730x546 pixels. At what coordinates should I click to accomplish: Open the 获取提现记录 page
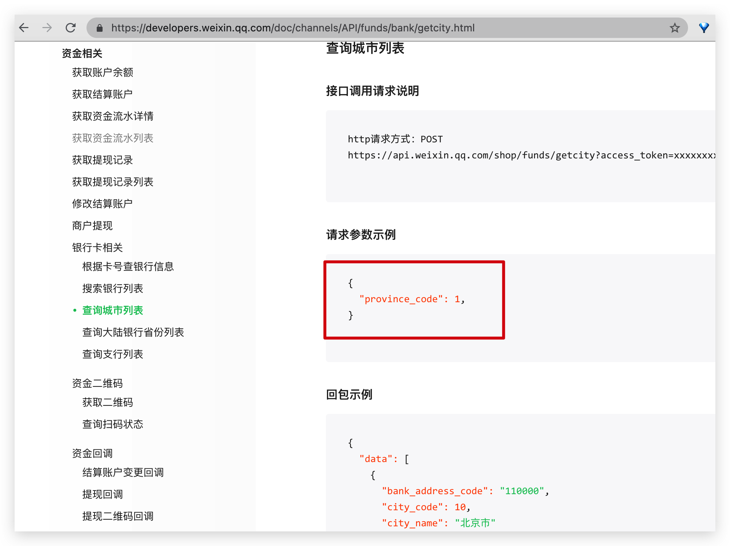point(102,160)
